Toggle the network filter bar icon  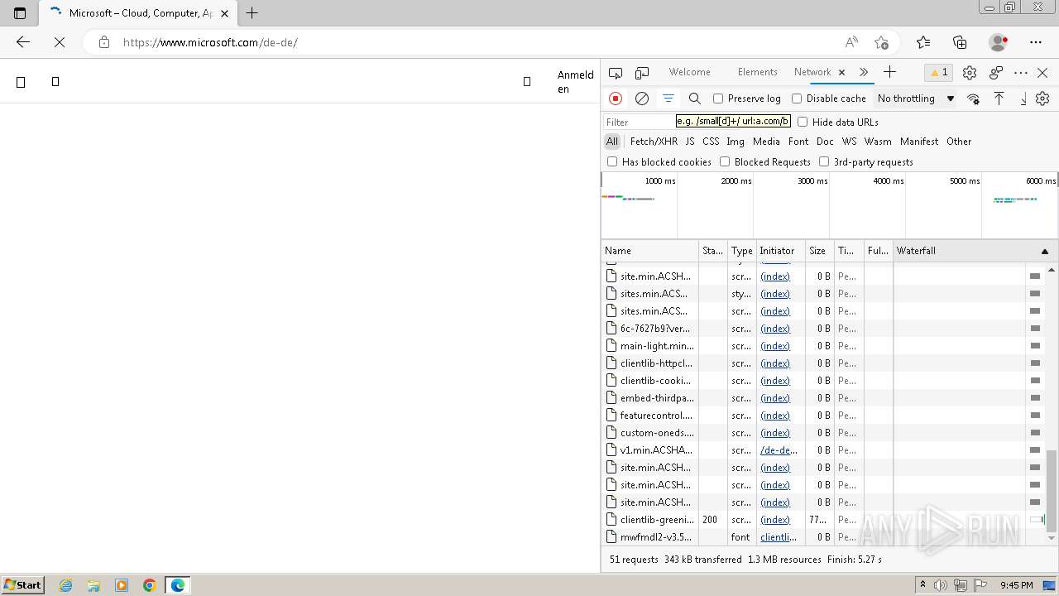(668, 99)
